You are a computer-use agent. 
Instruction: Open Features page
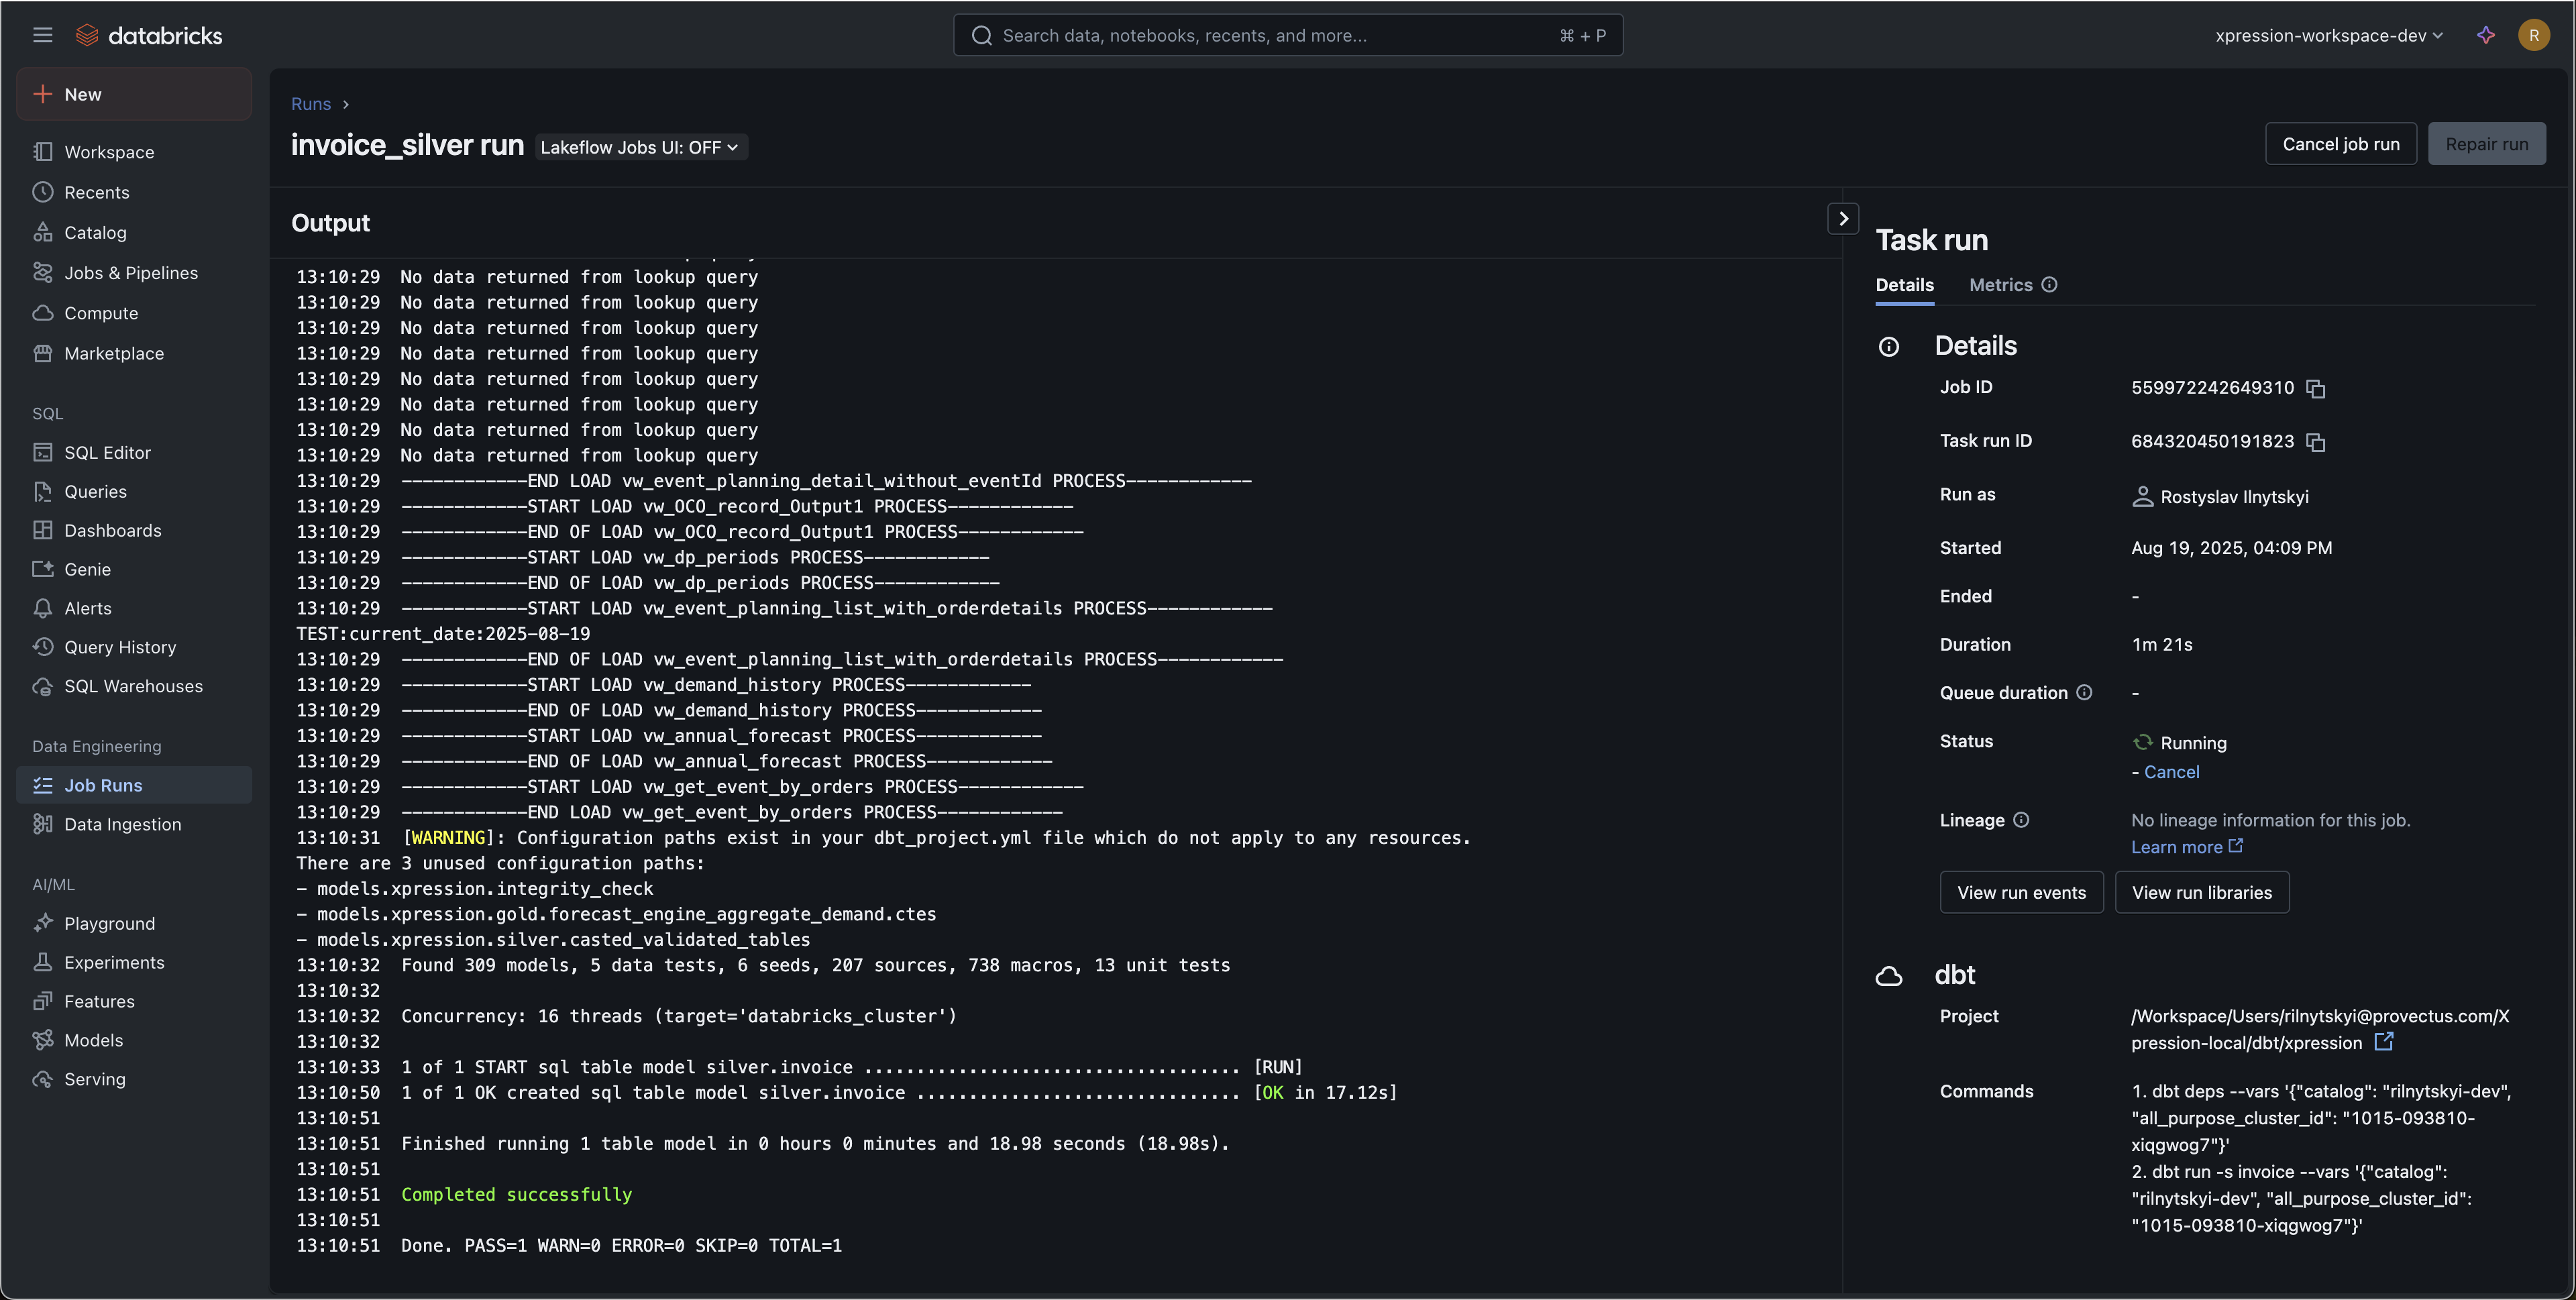pos(134,1001)
